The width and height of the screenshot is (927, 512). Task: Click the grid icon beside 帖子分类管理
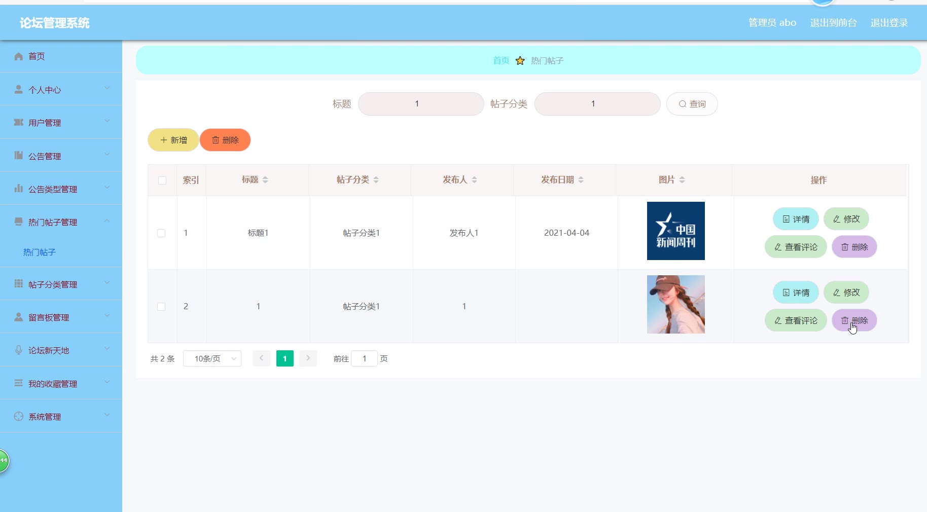pos(19,283)
